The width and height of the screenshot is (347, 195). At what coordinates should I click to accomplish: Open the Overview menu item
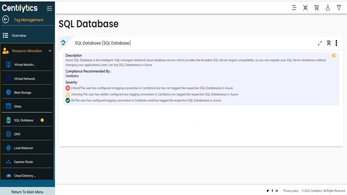click(19, 36)
